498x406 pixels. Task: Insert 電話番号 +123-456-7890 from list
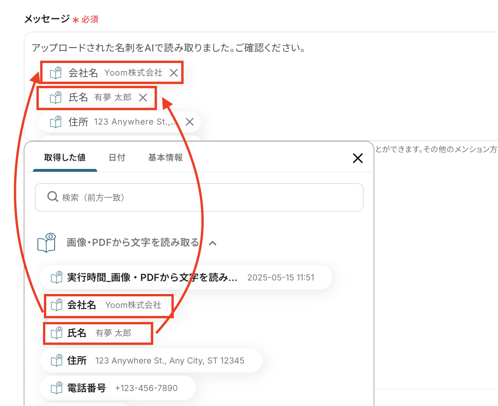pyautogui.click(x=118, y=388)
